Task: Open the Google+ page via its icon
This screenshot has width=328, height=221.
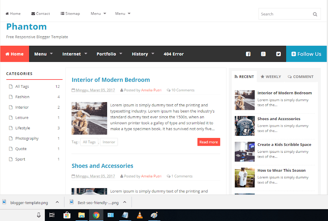Action: (x=263, y=54)
